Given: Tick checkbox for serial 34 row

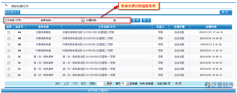Looking at the screenshot, I should pos(9,51).
